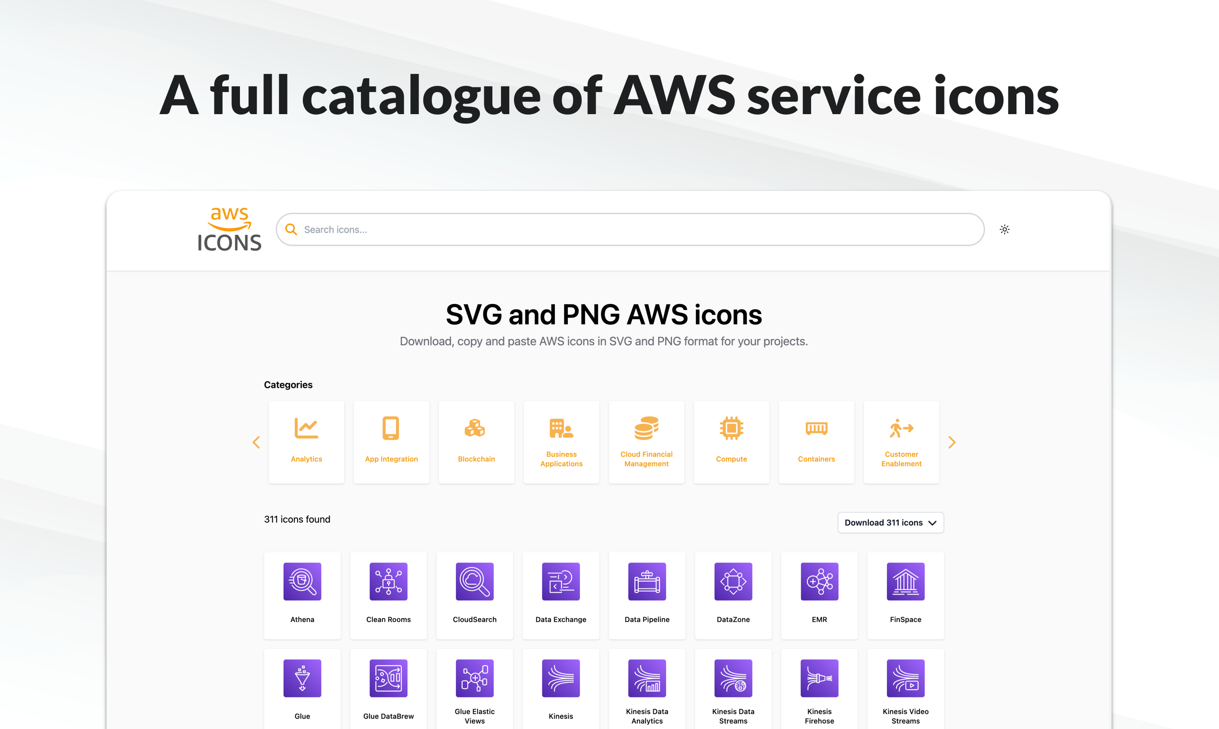1219x729 pixels.
Task: Click the AWS Icons logo
Action: pyautogui.click(x=229, y=229)
